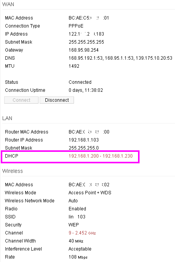Click the red Channel value 9 - 2.452 GHz
The width and height of the screenshot is (175, 262).
[x=82, y=233]
